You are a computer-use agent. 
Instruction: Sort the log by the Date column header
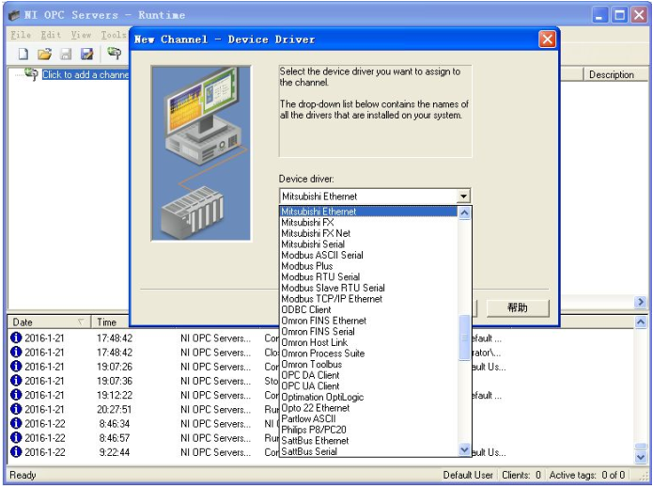[49, 322]
